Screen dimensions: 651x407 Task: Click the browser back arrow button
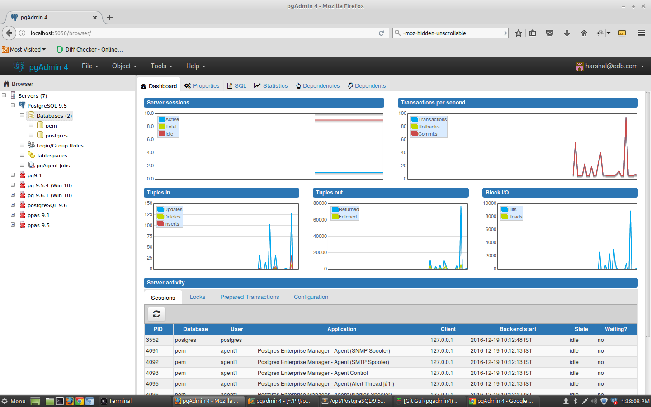[9, 33]
